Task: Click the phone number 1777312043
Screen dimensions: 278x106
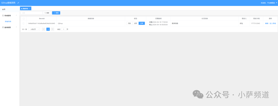Action: tap(256, 23)
